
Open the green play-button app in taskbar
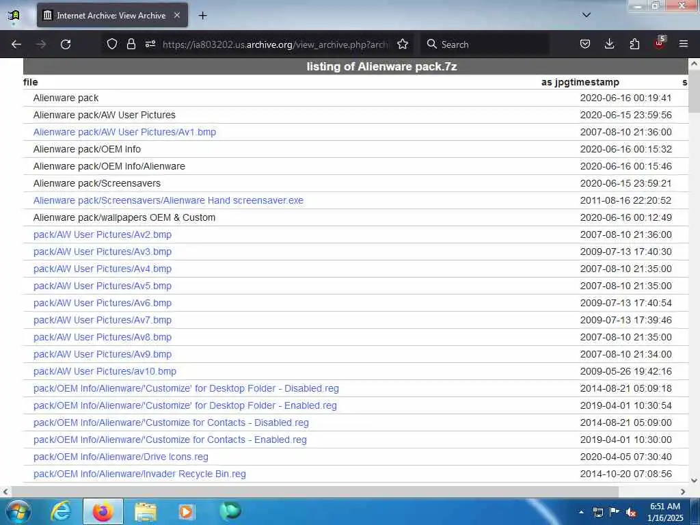(x=230, y=511)
